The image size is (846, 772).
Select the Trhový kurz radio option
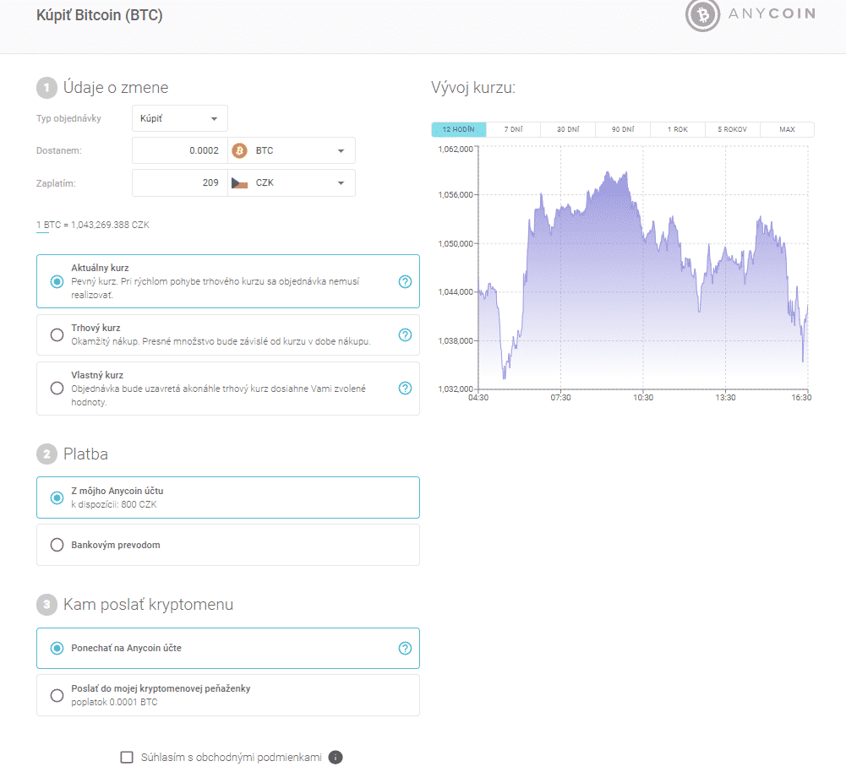point(57,334)
